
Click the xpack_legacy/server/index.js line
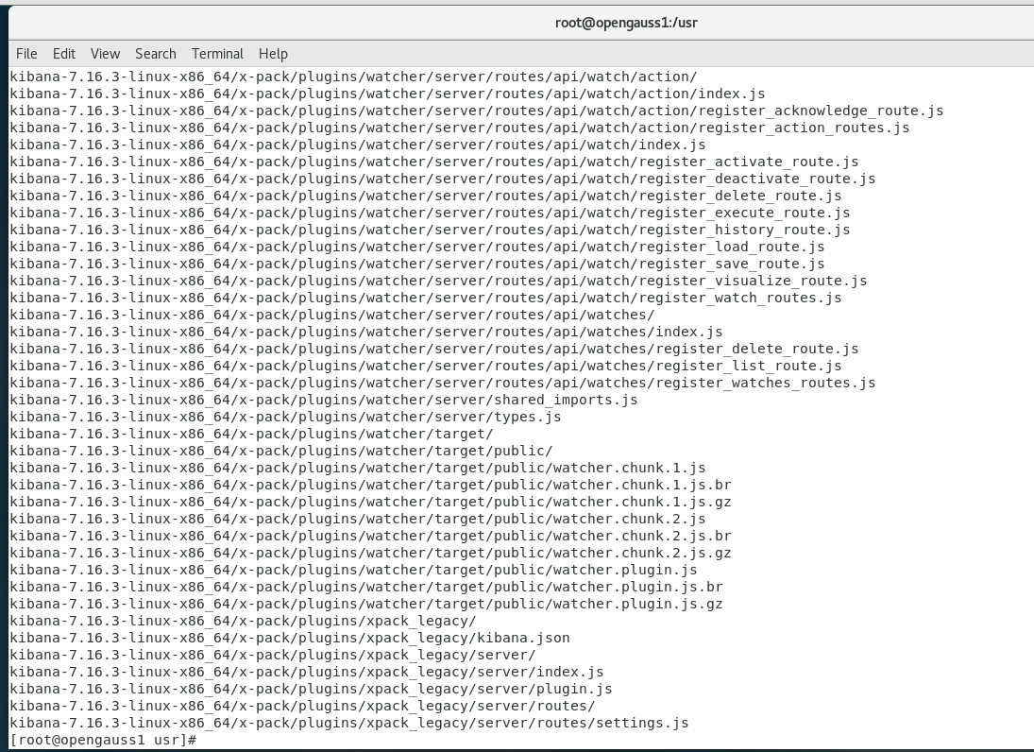[307, 673]
